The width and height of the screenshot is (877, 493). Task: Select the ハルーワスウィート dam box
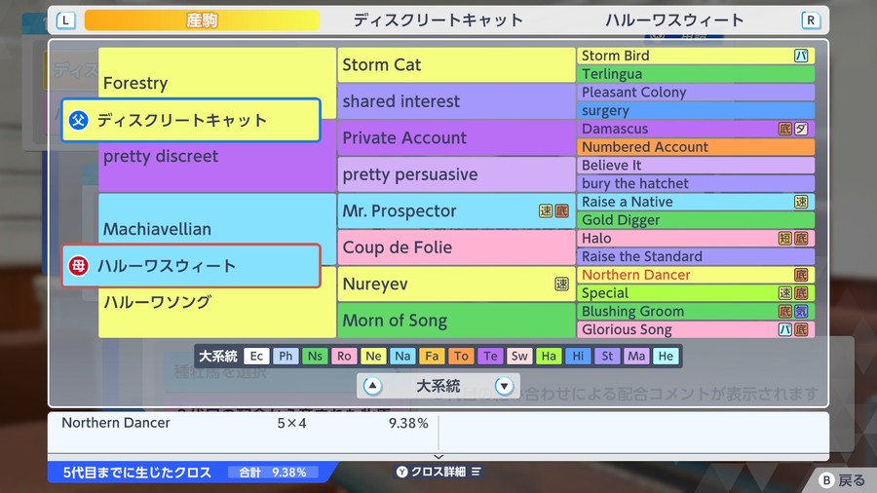pyautogui.click(x=191, y=266)
